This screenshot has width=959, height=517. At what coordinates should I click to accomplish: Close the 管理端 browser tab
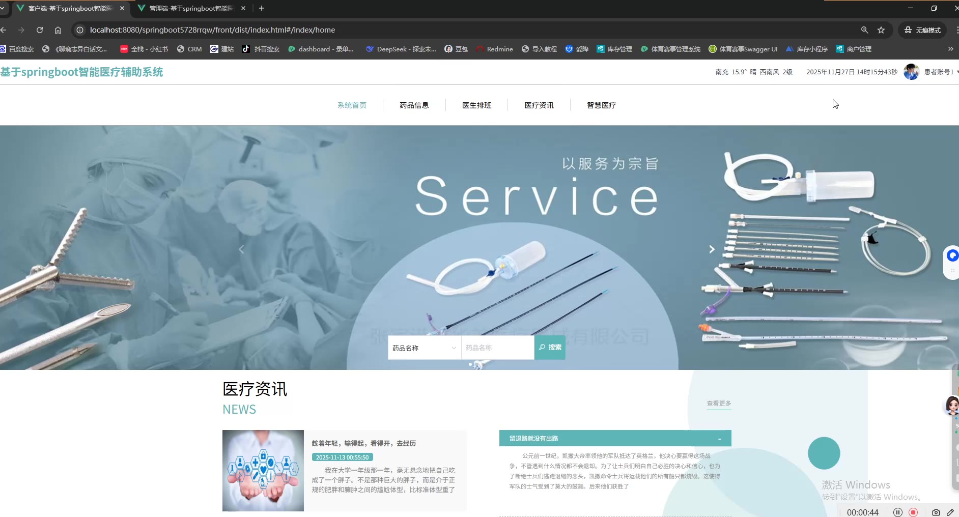[x=243, y=8]
